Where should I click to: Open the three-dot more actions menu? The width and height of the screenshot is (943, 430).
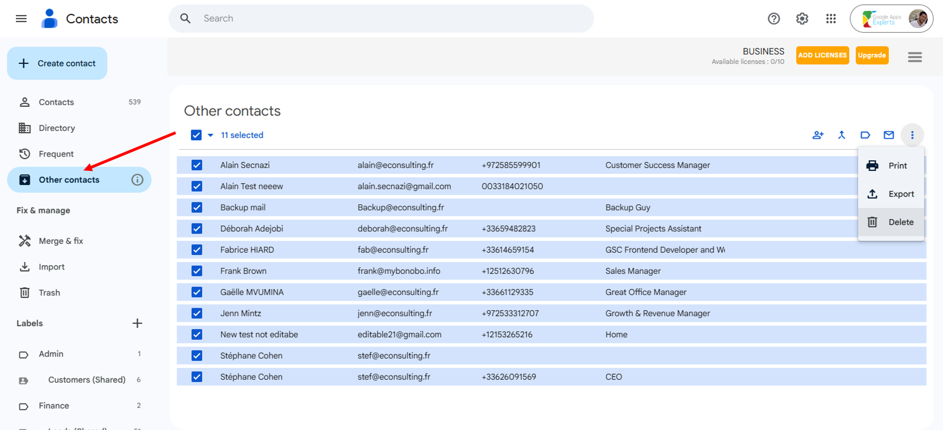[912, 135]
